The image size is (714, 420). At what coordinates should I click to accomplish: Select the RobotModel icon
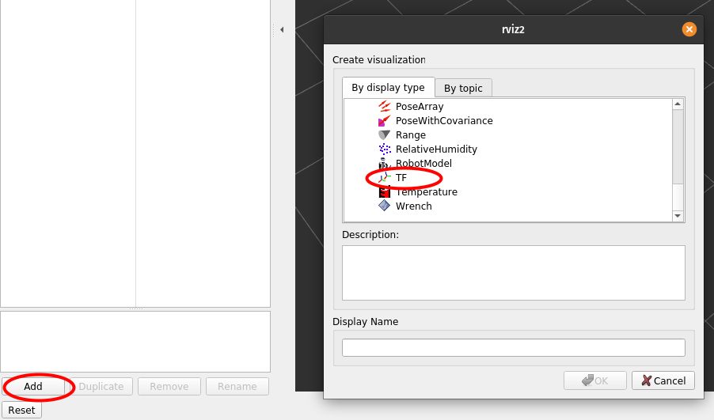385,163
